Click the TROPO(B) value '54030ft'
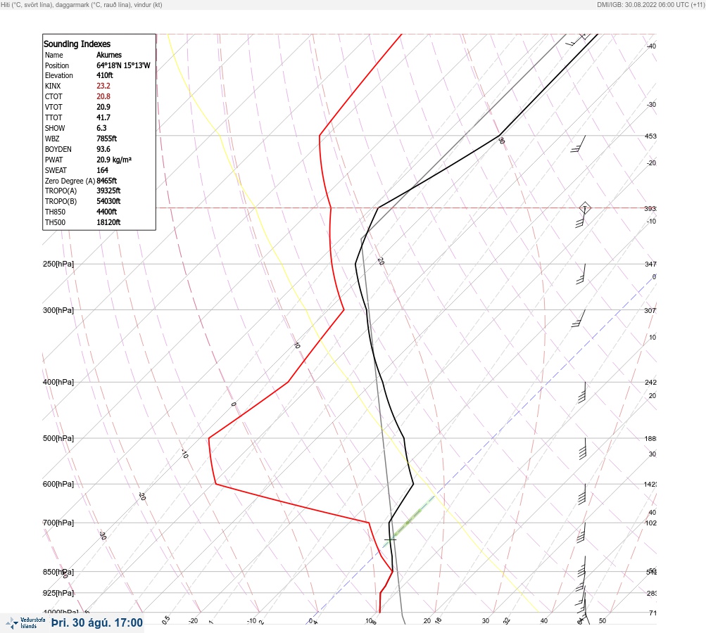 click(108, 201)
